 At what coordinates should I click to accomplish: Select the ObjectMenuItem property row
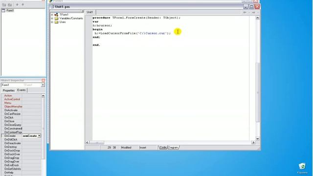tap(22, 107)
